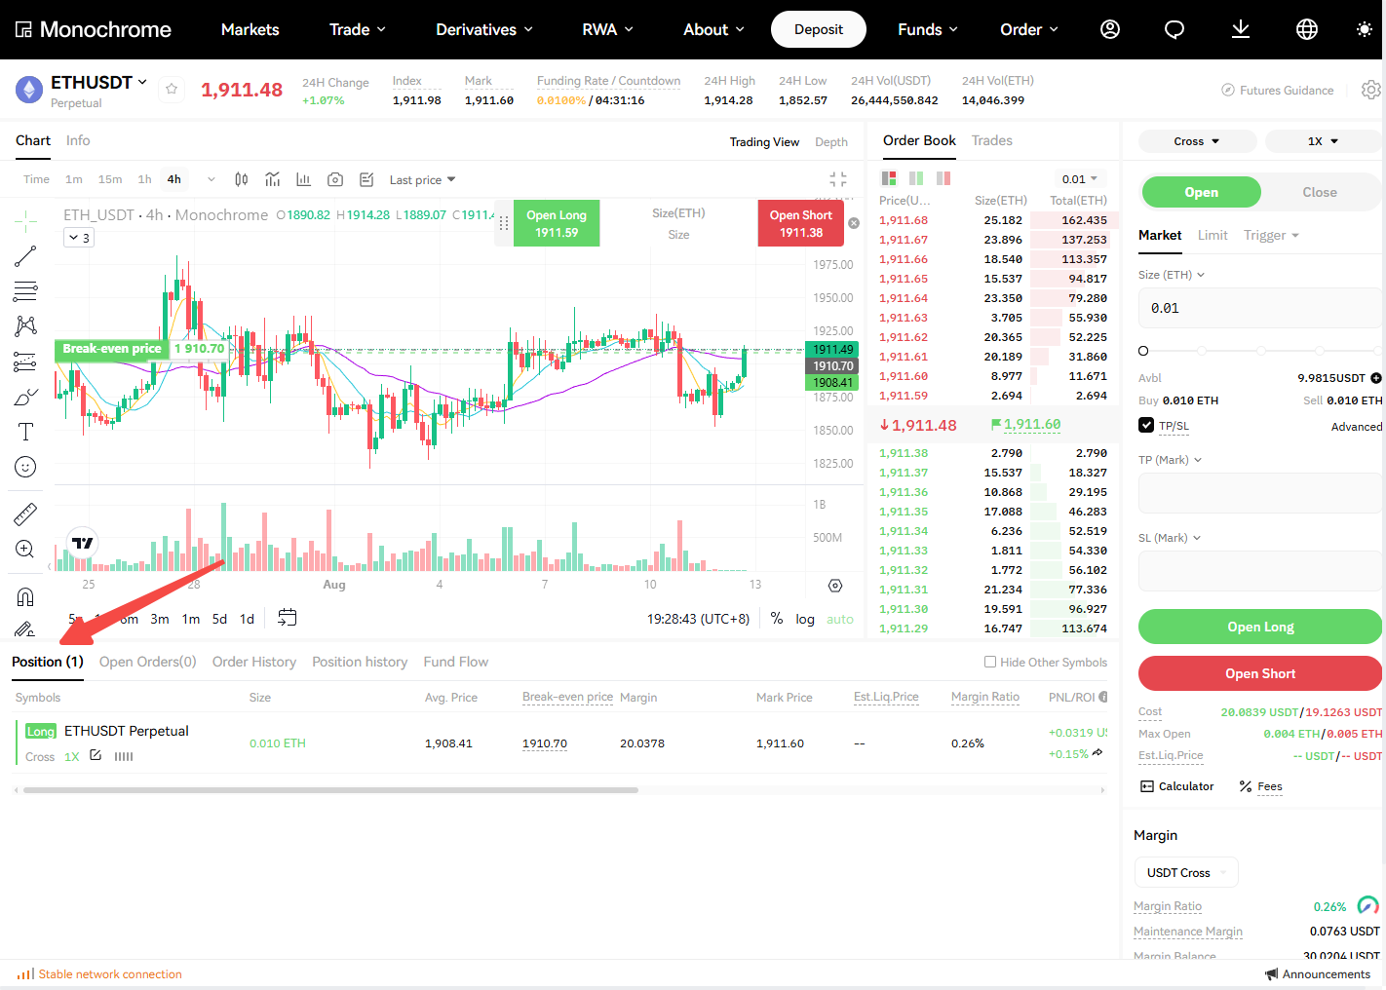Switch to the Trades tab
1386x990 pixels.
pos(992,140)
